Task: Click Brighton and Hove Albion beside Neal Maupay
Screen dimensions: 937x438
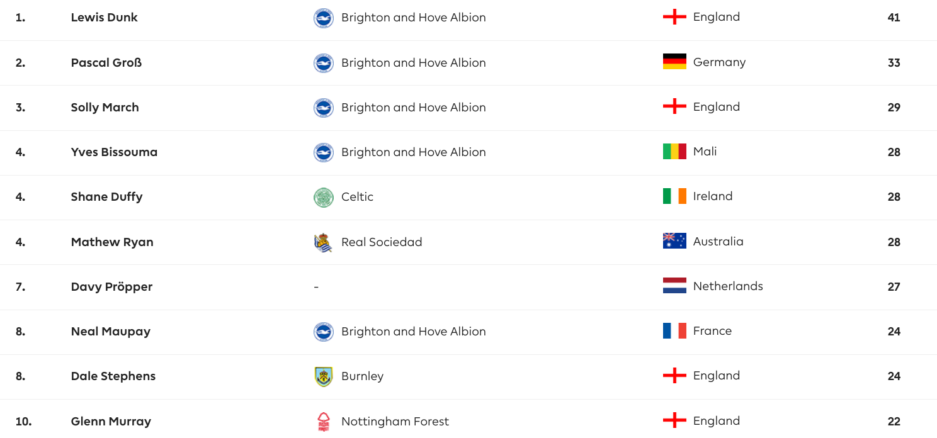Action: [414, 332]
